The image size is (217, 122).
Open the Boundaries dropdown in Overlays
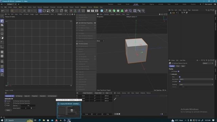(196, 79)
